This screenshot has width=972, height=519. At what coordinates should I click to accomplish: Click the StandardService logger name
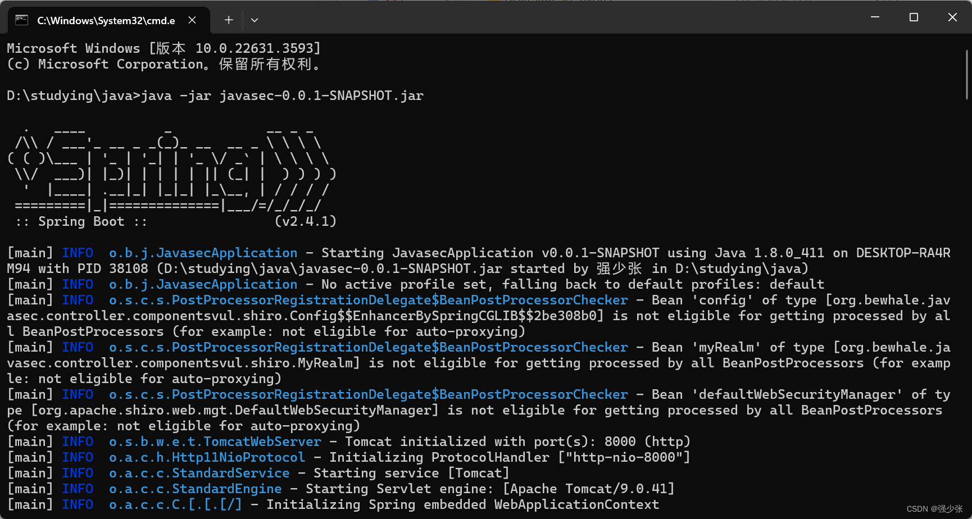point(199,473)
